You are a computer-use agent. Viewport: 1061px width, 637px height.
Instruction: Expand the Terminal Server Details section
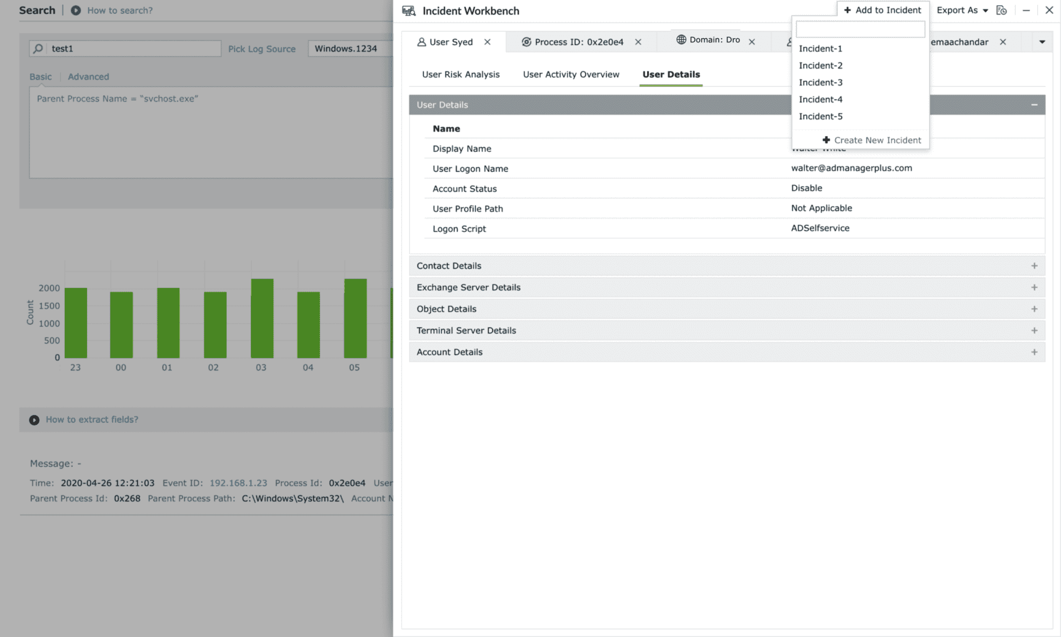point(1034,330)
